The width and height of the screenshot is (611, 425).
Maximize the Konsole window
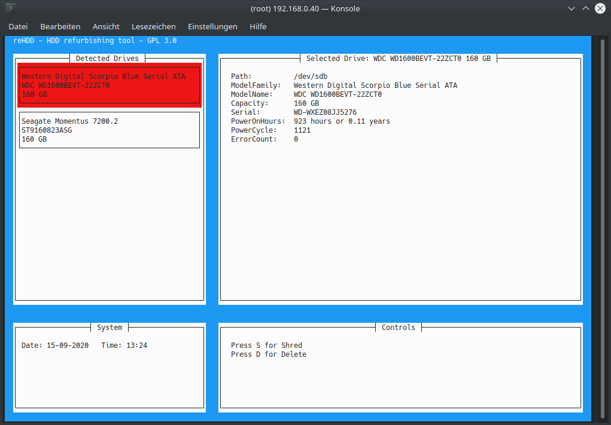tap(586, 8)
